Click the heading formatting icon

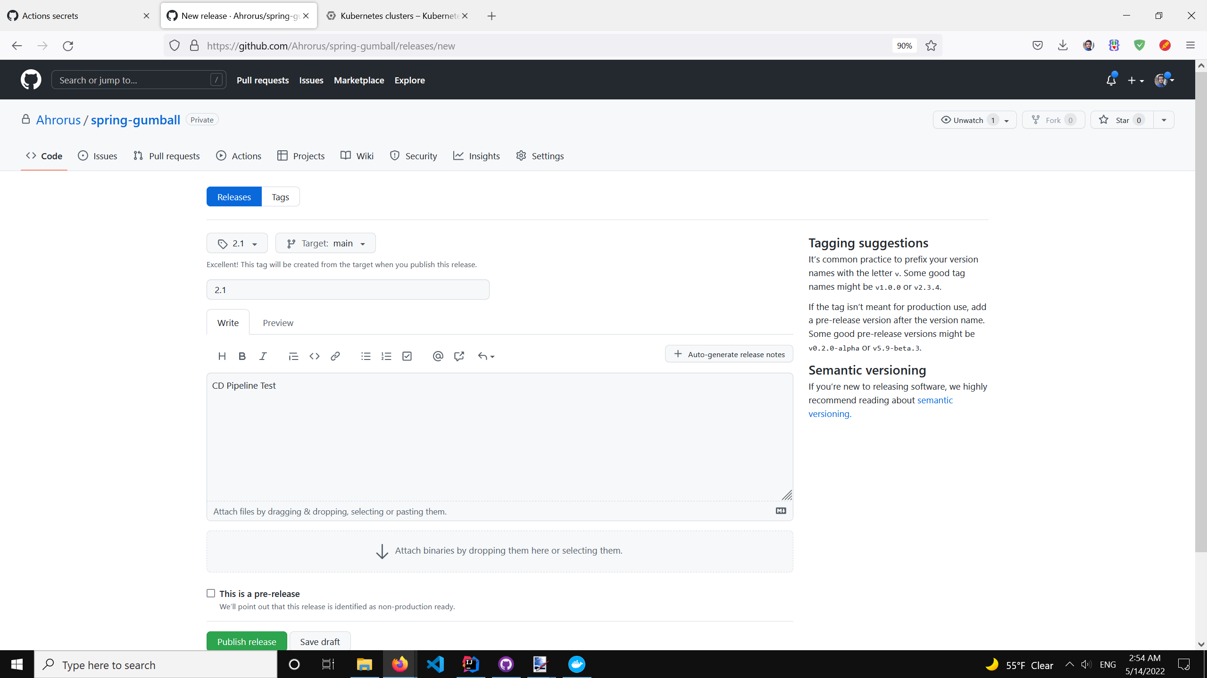click(x=222, y=356)
